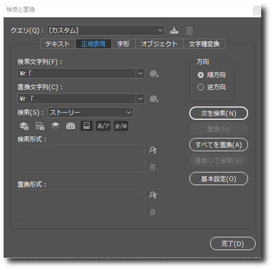This screenshot has width=273, height=270.
Task: Open special characters menu for replace string
Action: (x=154, y=99)
